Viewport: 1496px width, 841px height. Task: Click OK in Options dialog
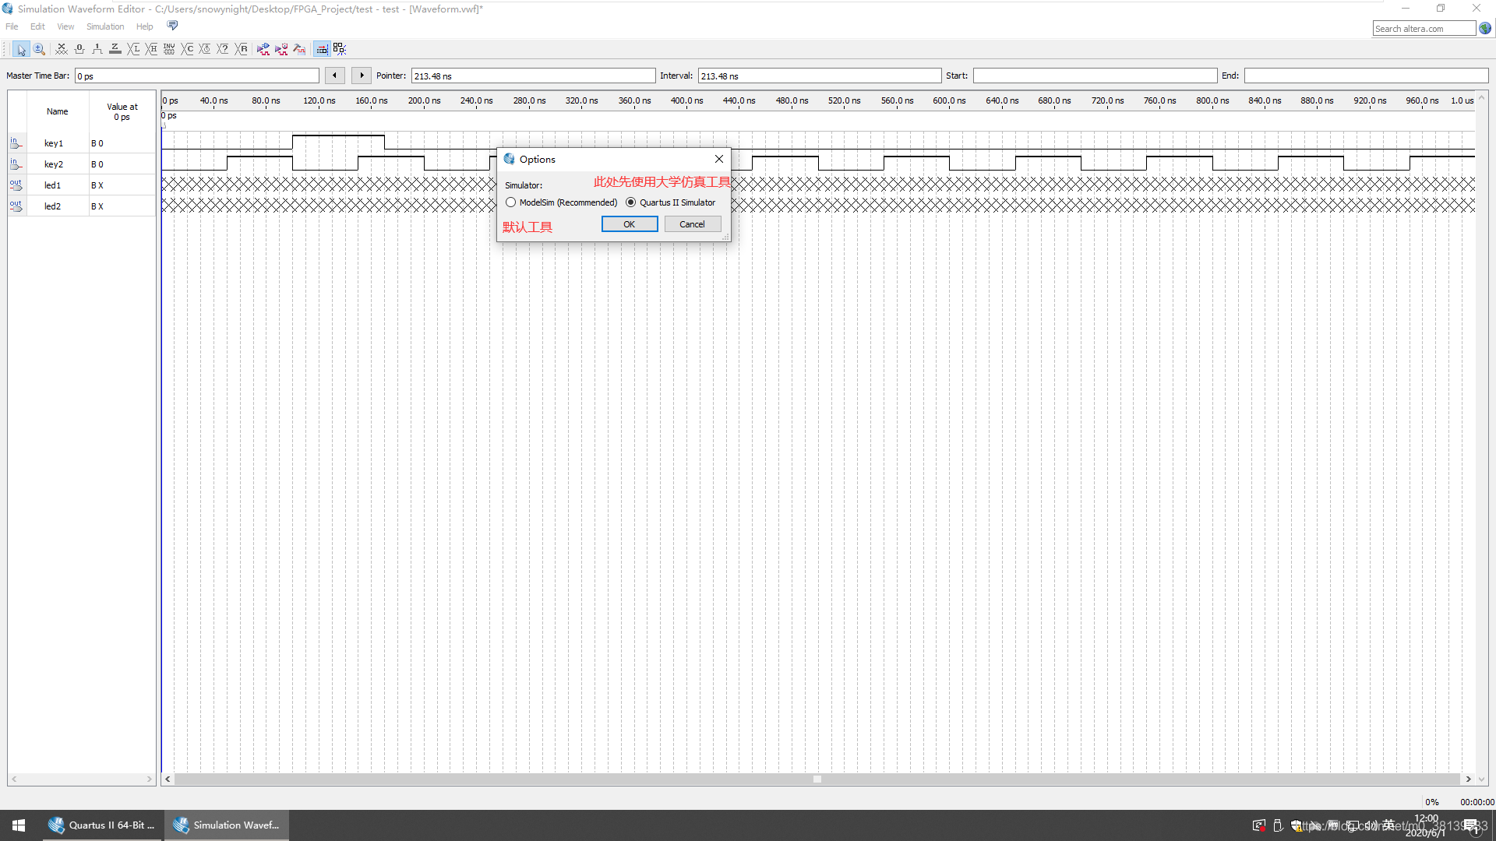click(x=629, y=224)
